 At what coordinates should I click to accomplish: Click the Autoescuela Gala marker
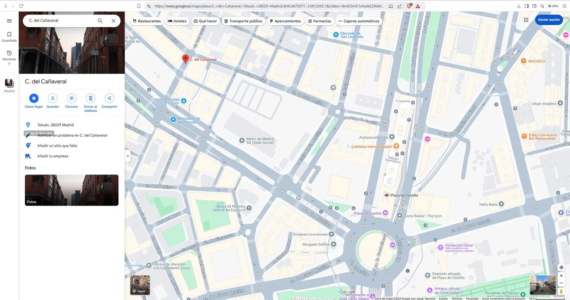[392, 137]
